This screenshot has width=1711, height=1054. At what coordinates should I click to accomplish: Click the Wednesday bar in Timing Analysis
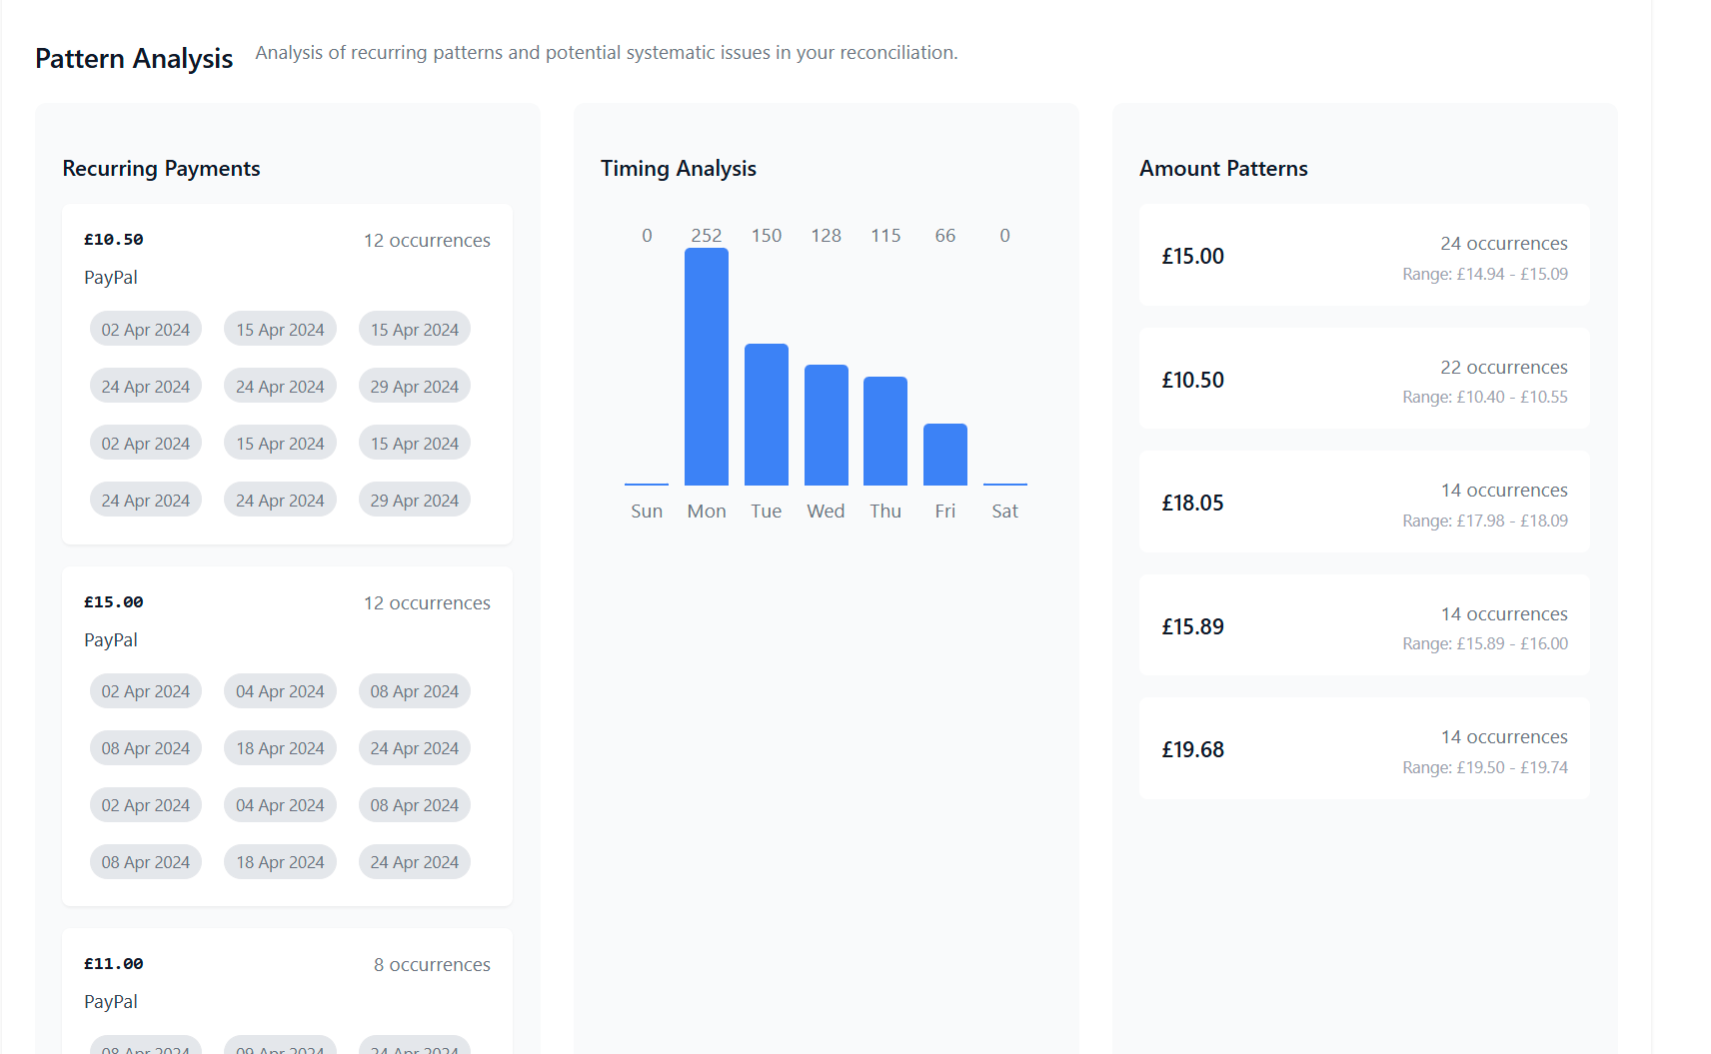coord(826,425)
